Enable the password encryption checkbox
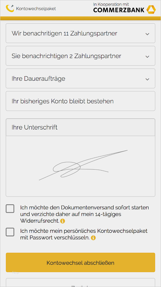The image size is (161, 287). pyautogui.click(x=10, y=232)
